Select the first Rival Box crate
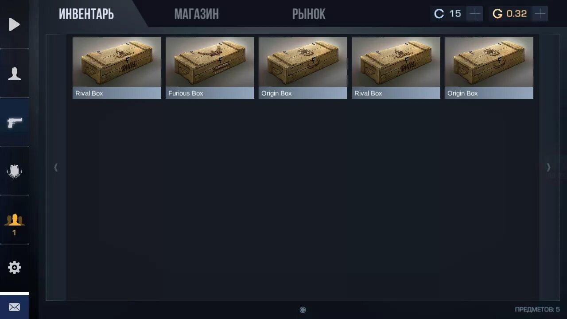The height and width of the screenshot is (319, 567). point(117,68)
